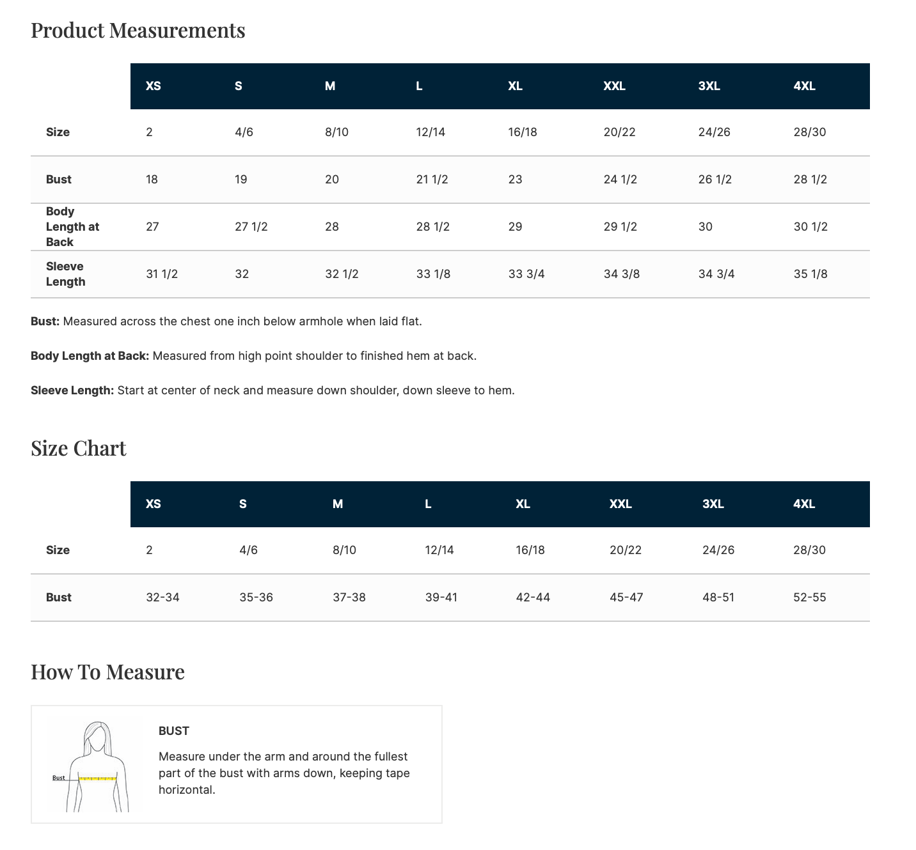
Task: Click the Body Length at Back row label
Action: 72,227
